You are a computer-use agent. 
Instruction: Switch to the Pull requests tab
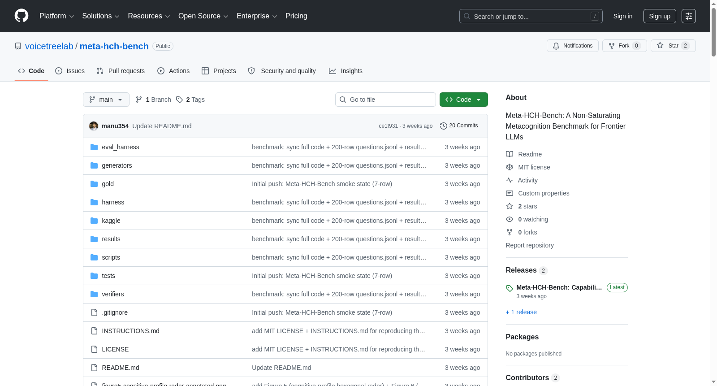121,71
